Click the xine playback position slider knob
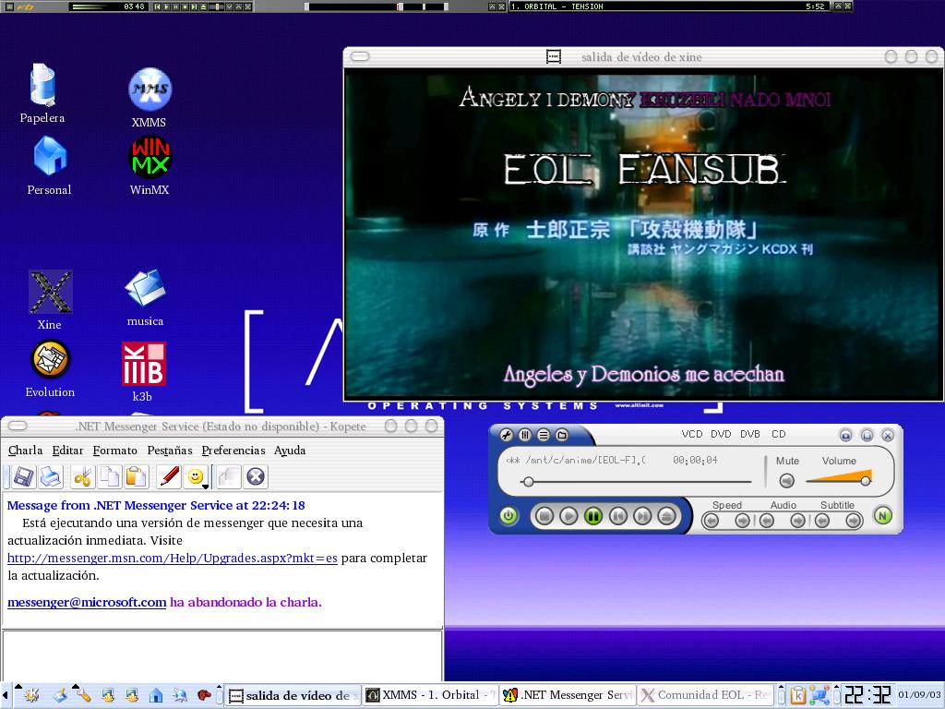This screenshot has height=709, width=945. pos(529,482)
